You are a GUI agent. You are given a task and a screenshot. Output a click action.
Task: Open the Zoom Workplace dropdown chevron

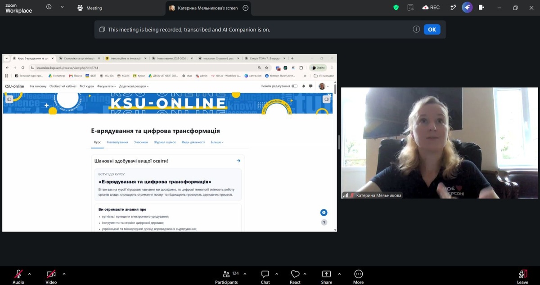click(x=62, y=7)
